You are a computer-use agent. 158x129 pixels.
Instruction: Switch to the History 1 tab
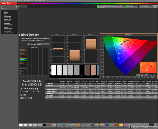coord(21,7)
